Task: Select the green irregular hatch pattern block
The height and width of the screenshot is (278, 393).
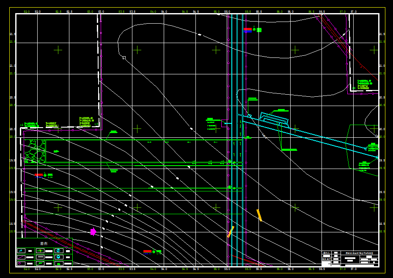Action: point(35,152)
